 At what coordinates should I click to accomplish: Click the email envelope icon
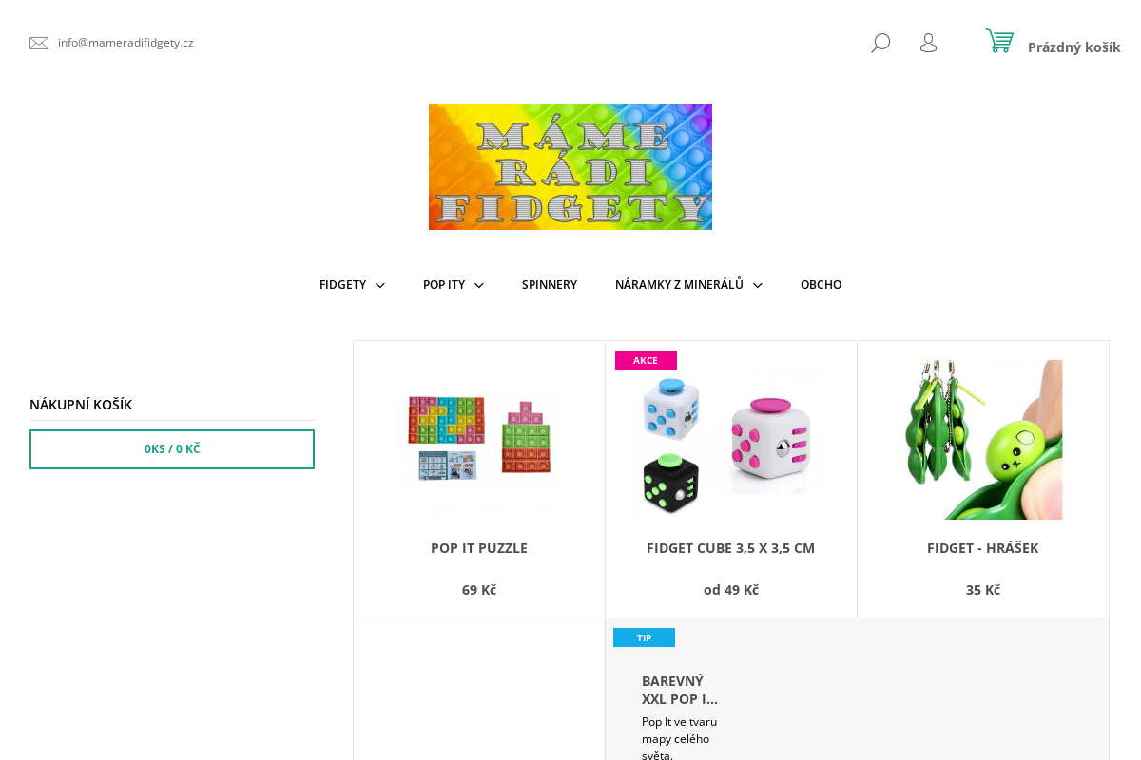pyautogui.click(x=39, y=43)
